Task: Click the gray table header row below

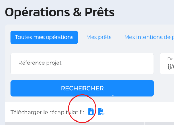Action: (x=89, y=124)
